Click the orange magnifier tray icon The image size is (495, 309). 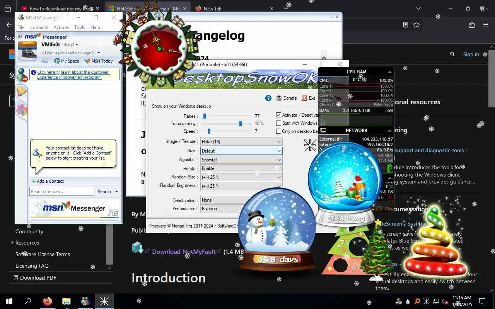417,301
